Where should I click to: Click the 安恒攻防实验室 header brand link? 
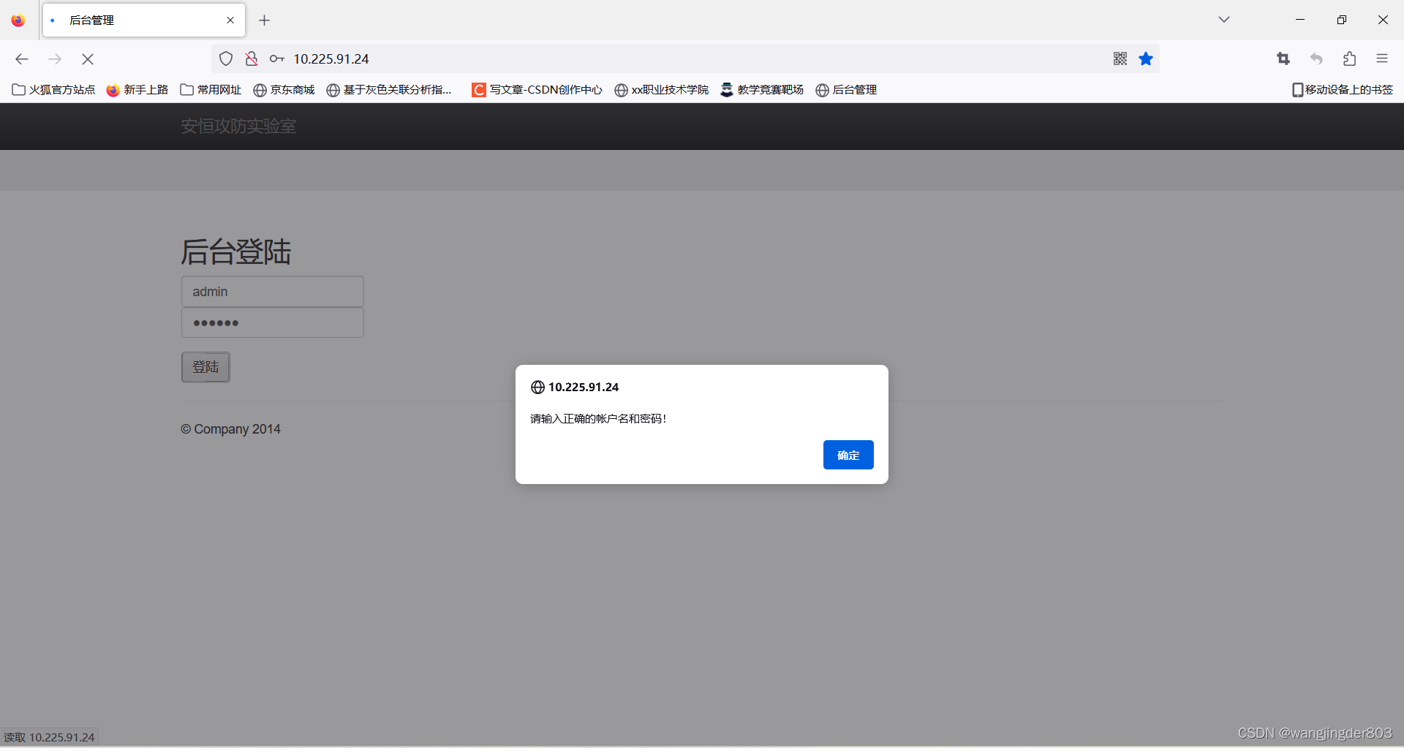[238, 126]
